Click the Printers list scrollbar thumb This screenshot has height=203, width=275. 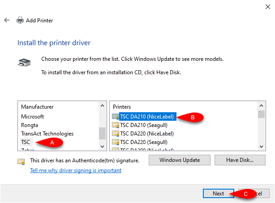[x=261, y=114]
